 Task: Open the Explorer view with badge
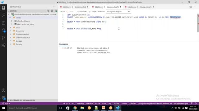point(3,30)
